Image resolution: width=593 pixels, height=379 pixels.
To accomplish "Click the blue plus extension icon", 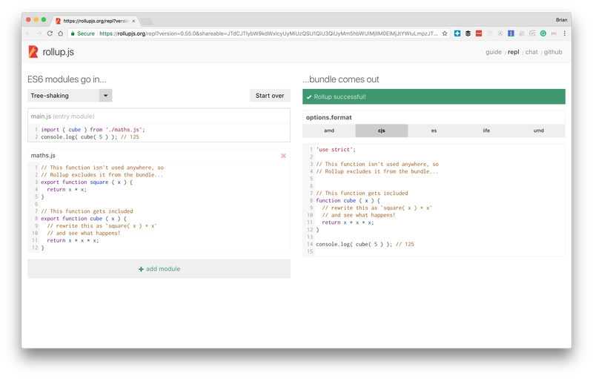I will click(x=457, y=33).
